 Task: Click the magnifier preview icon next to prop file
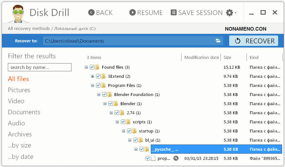[176, 159]
